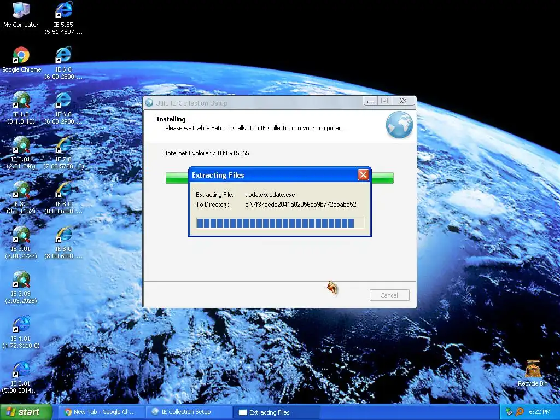Click the globe logo in Setup header
The height and width of the screenshot is (420, 560).
(x=399, y=125)
